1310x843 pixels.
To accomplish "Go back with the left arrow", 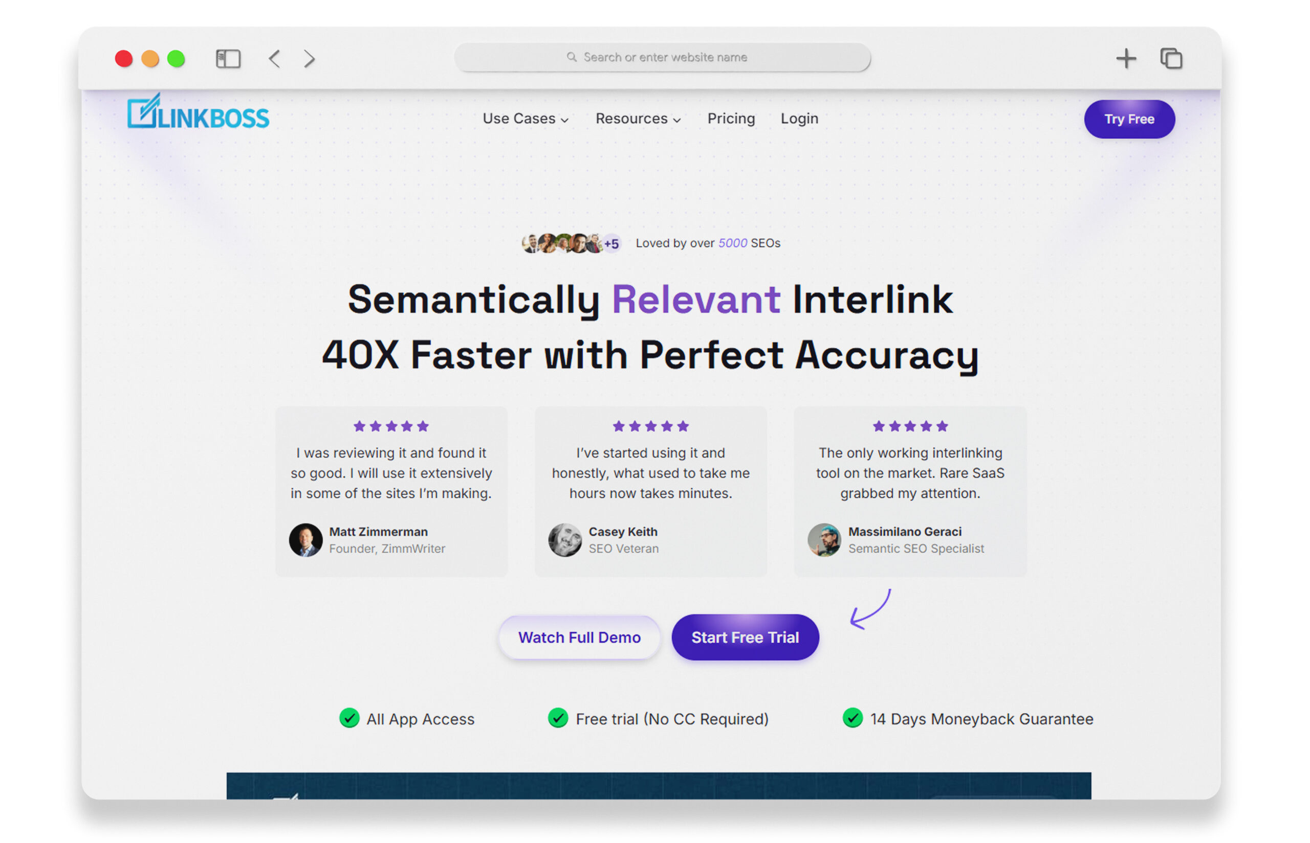I will click(x=274, y=59).
